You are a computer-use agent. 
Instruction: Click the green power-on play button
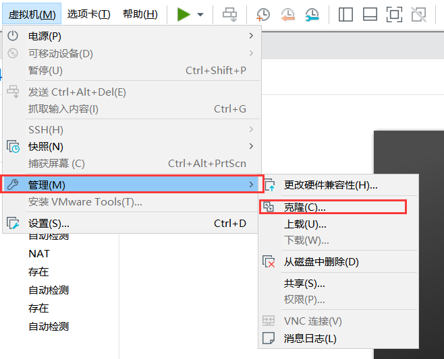point(184,14)
